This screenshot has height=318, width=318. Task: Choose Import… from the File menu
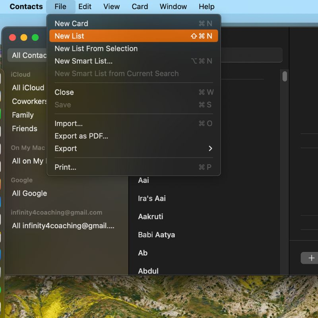point(134,123)
